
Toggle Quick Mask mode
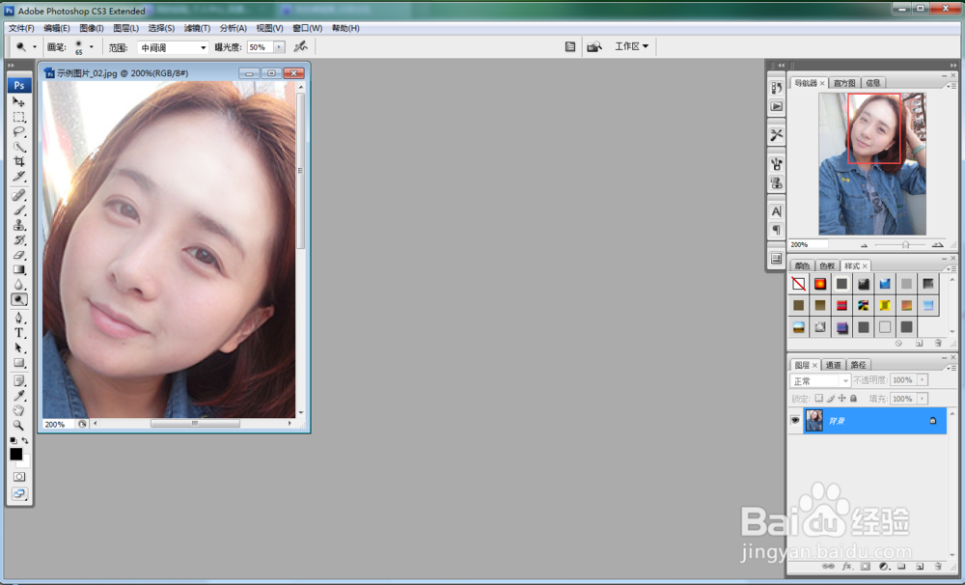[19, 477]
